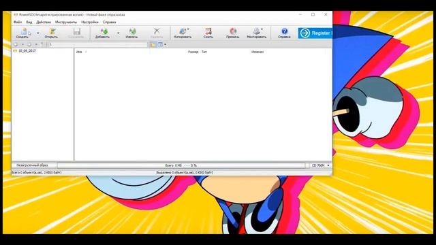Click the PowerISO title bar icon
Viewport: 436px width, 245px height.
pyautogui.click(x=16, y=15)
